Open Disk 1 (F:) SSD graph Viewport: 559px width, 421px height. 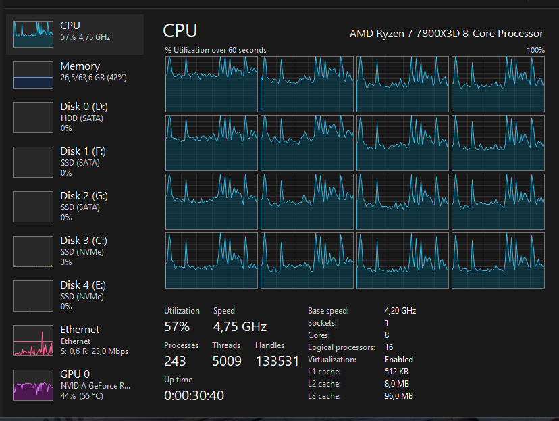[74, 161]
